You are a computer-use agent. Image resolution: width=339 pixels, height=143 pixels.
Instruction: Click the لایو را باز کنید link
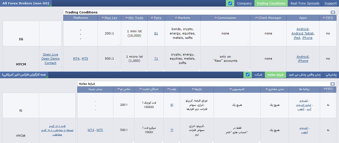(x=57, y=126)
